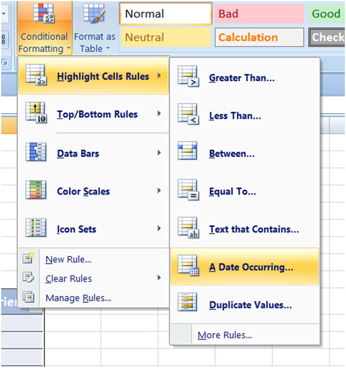346x368 pixels.
Task: Click the Equal To rule icon
Action: click(x=188, y=190)
